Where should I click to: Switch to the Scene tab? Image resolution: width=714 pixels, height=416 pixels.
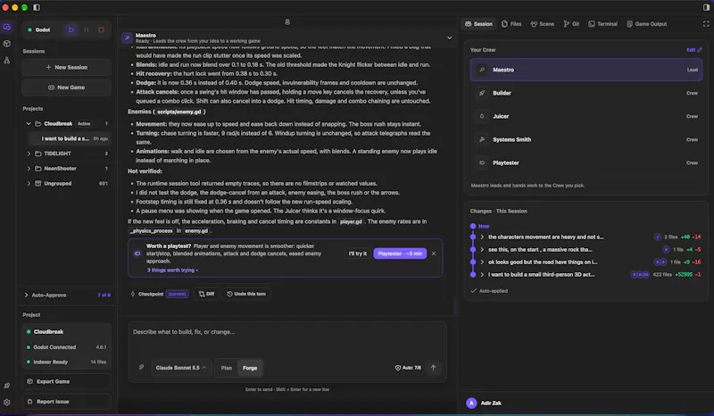(543, 24)
